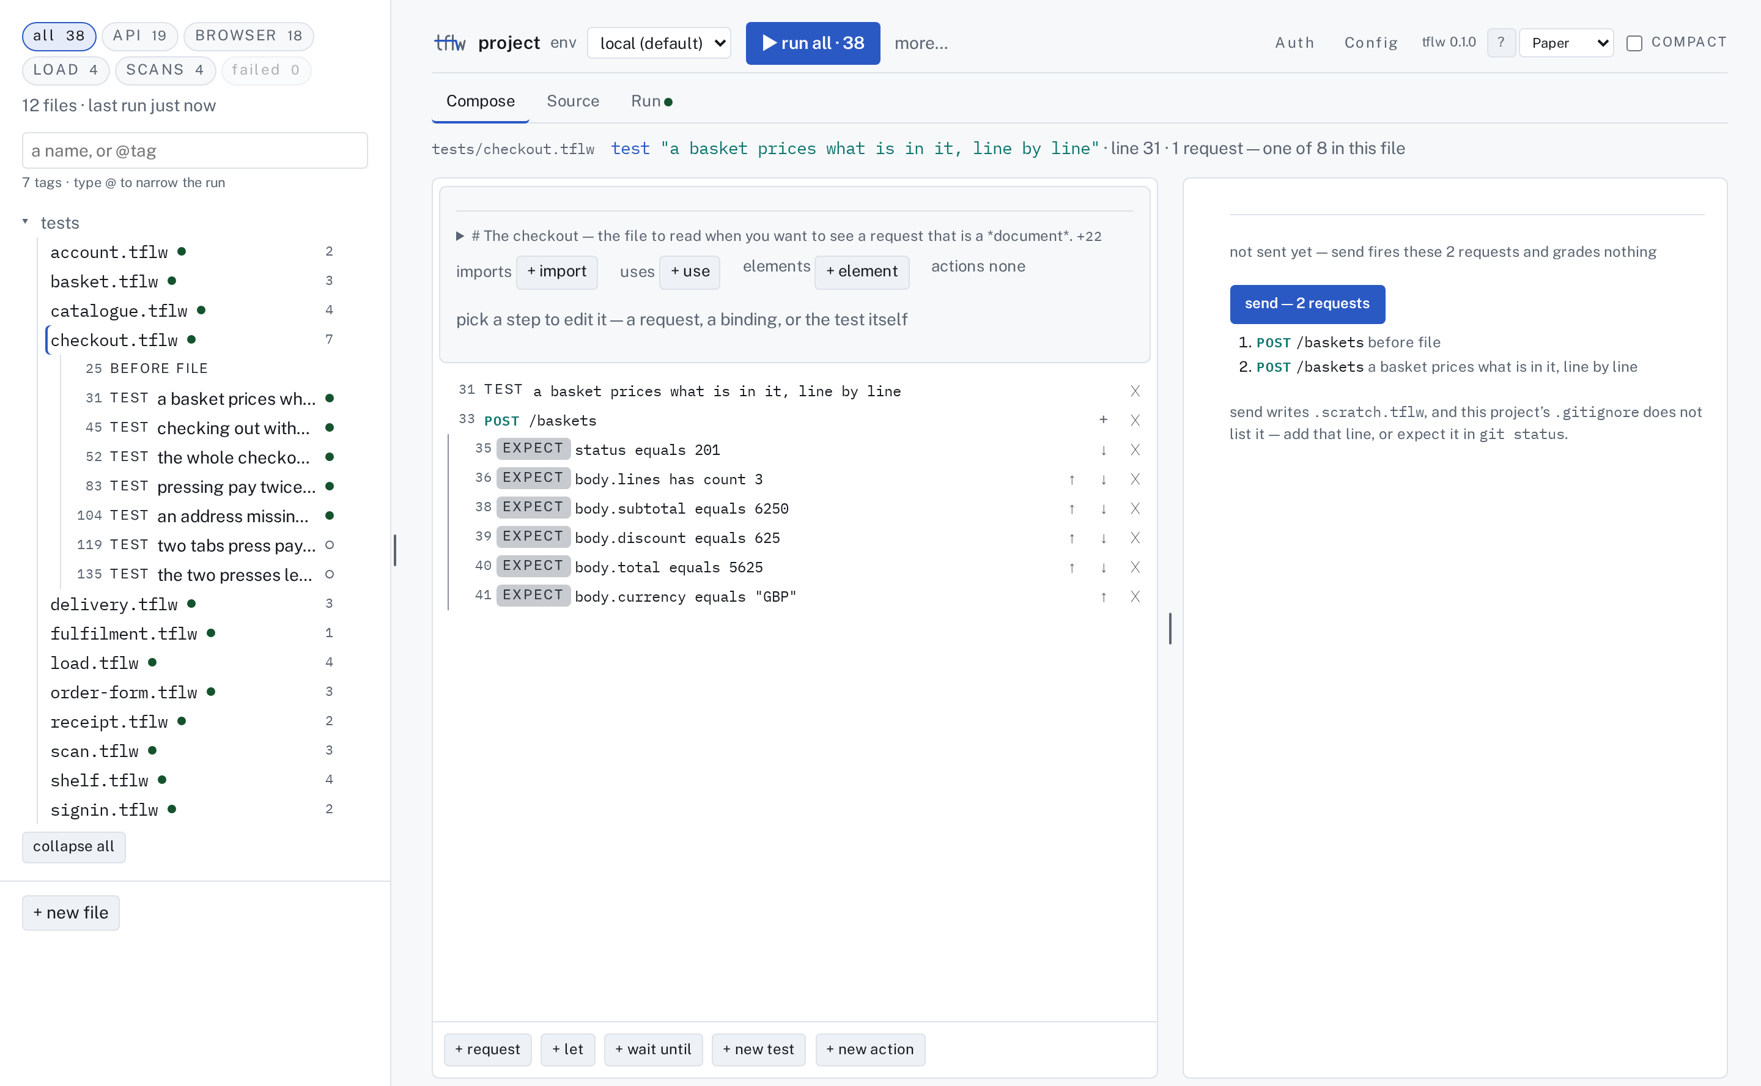Viewport: 1761px width, 1086px height.
Task: Click 'send — 2 requests' button
Action: click(1307, 304)
